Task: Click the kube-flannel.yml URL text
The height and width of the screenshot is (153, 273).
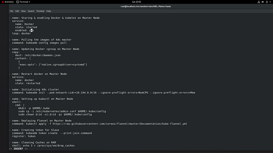Action: (120, 124)
